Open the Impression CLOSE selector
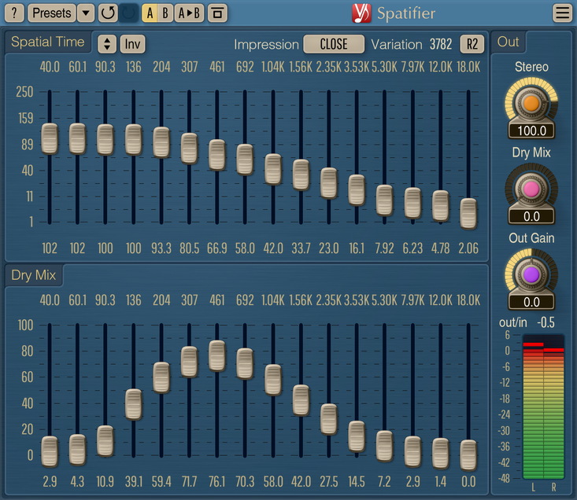577x500 pixels. point(334,44)
